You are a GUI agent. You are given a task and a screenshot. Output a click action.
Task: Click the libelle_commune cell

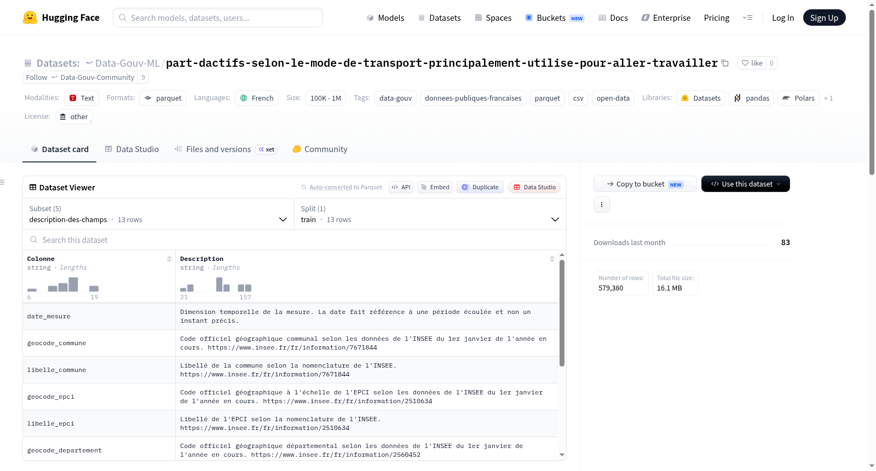click(x=99, y=370)
